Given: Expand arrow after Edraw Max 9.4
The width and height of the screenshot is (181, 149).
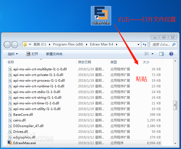Looking at the screenshot, I should click(x=117, y=44).
